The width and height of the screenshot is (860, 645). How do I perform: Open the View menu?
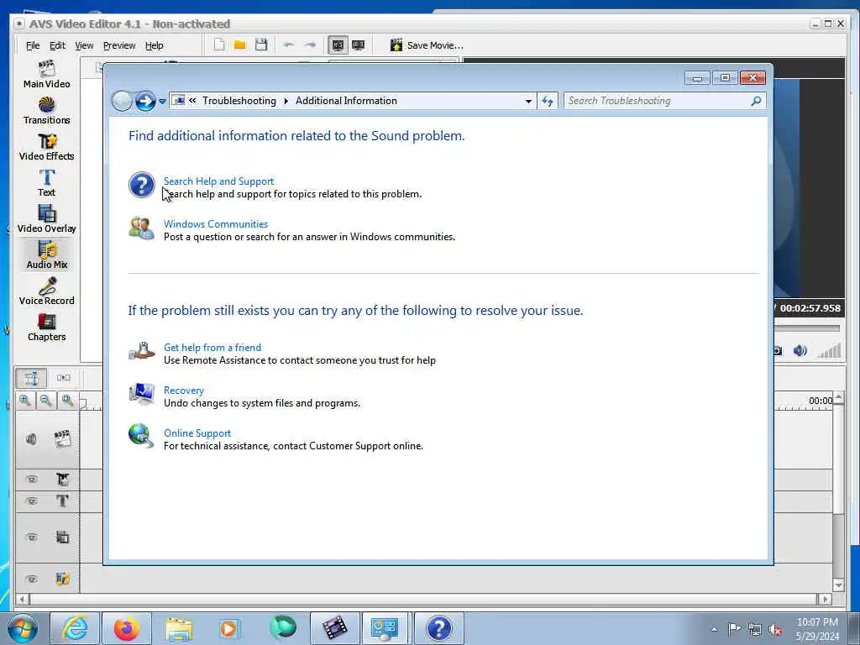84,45
